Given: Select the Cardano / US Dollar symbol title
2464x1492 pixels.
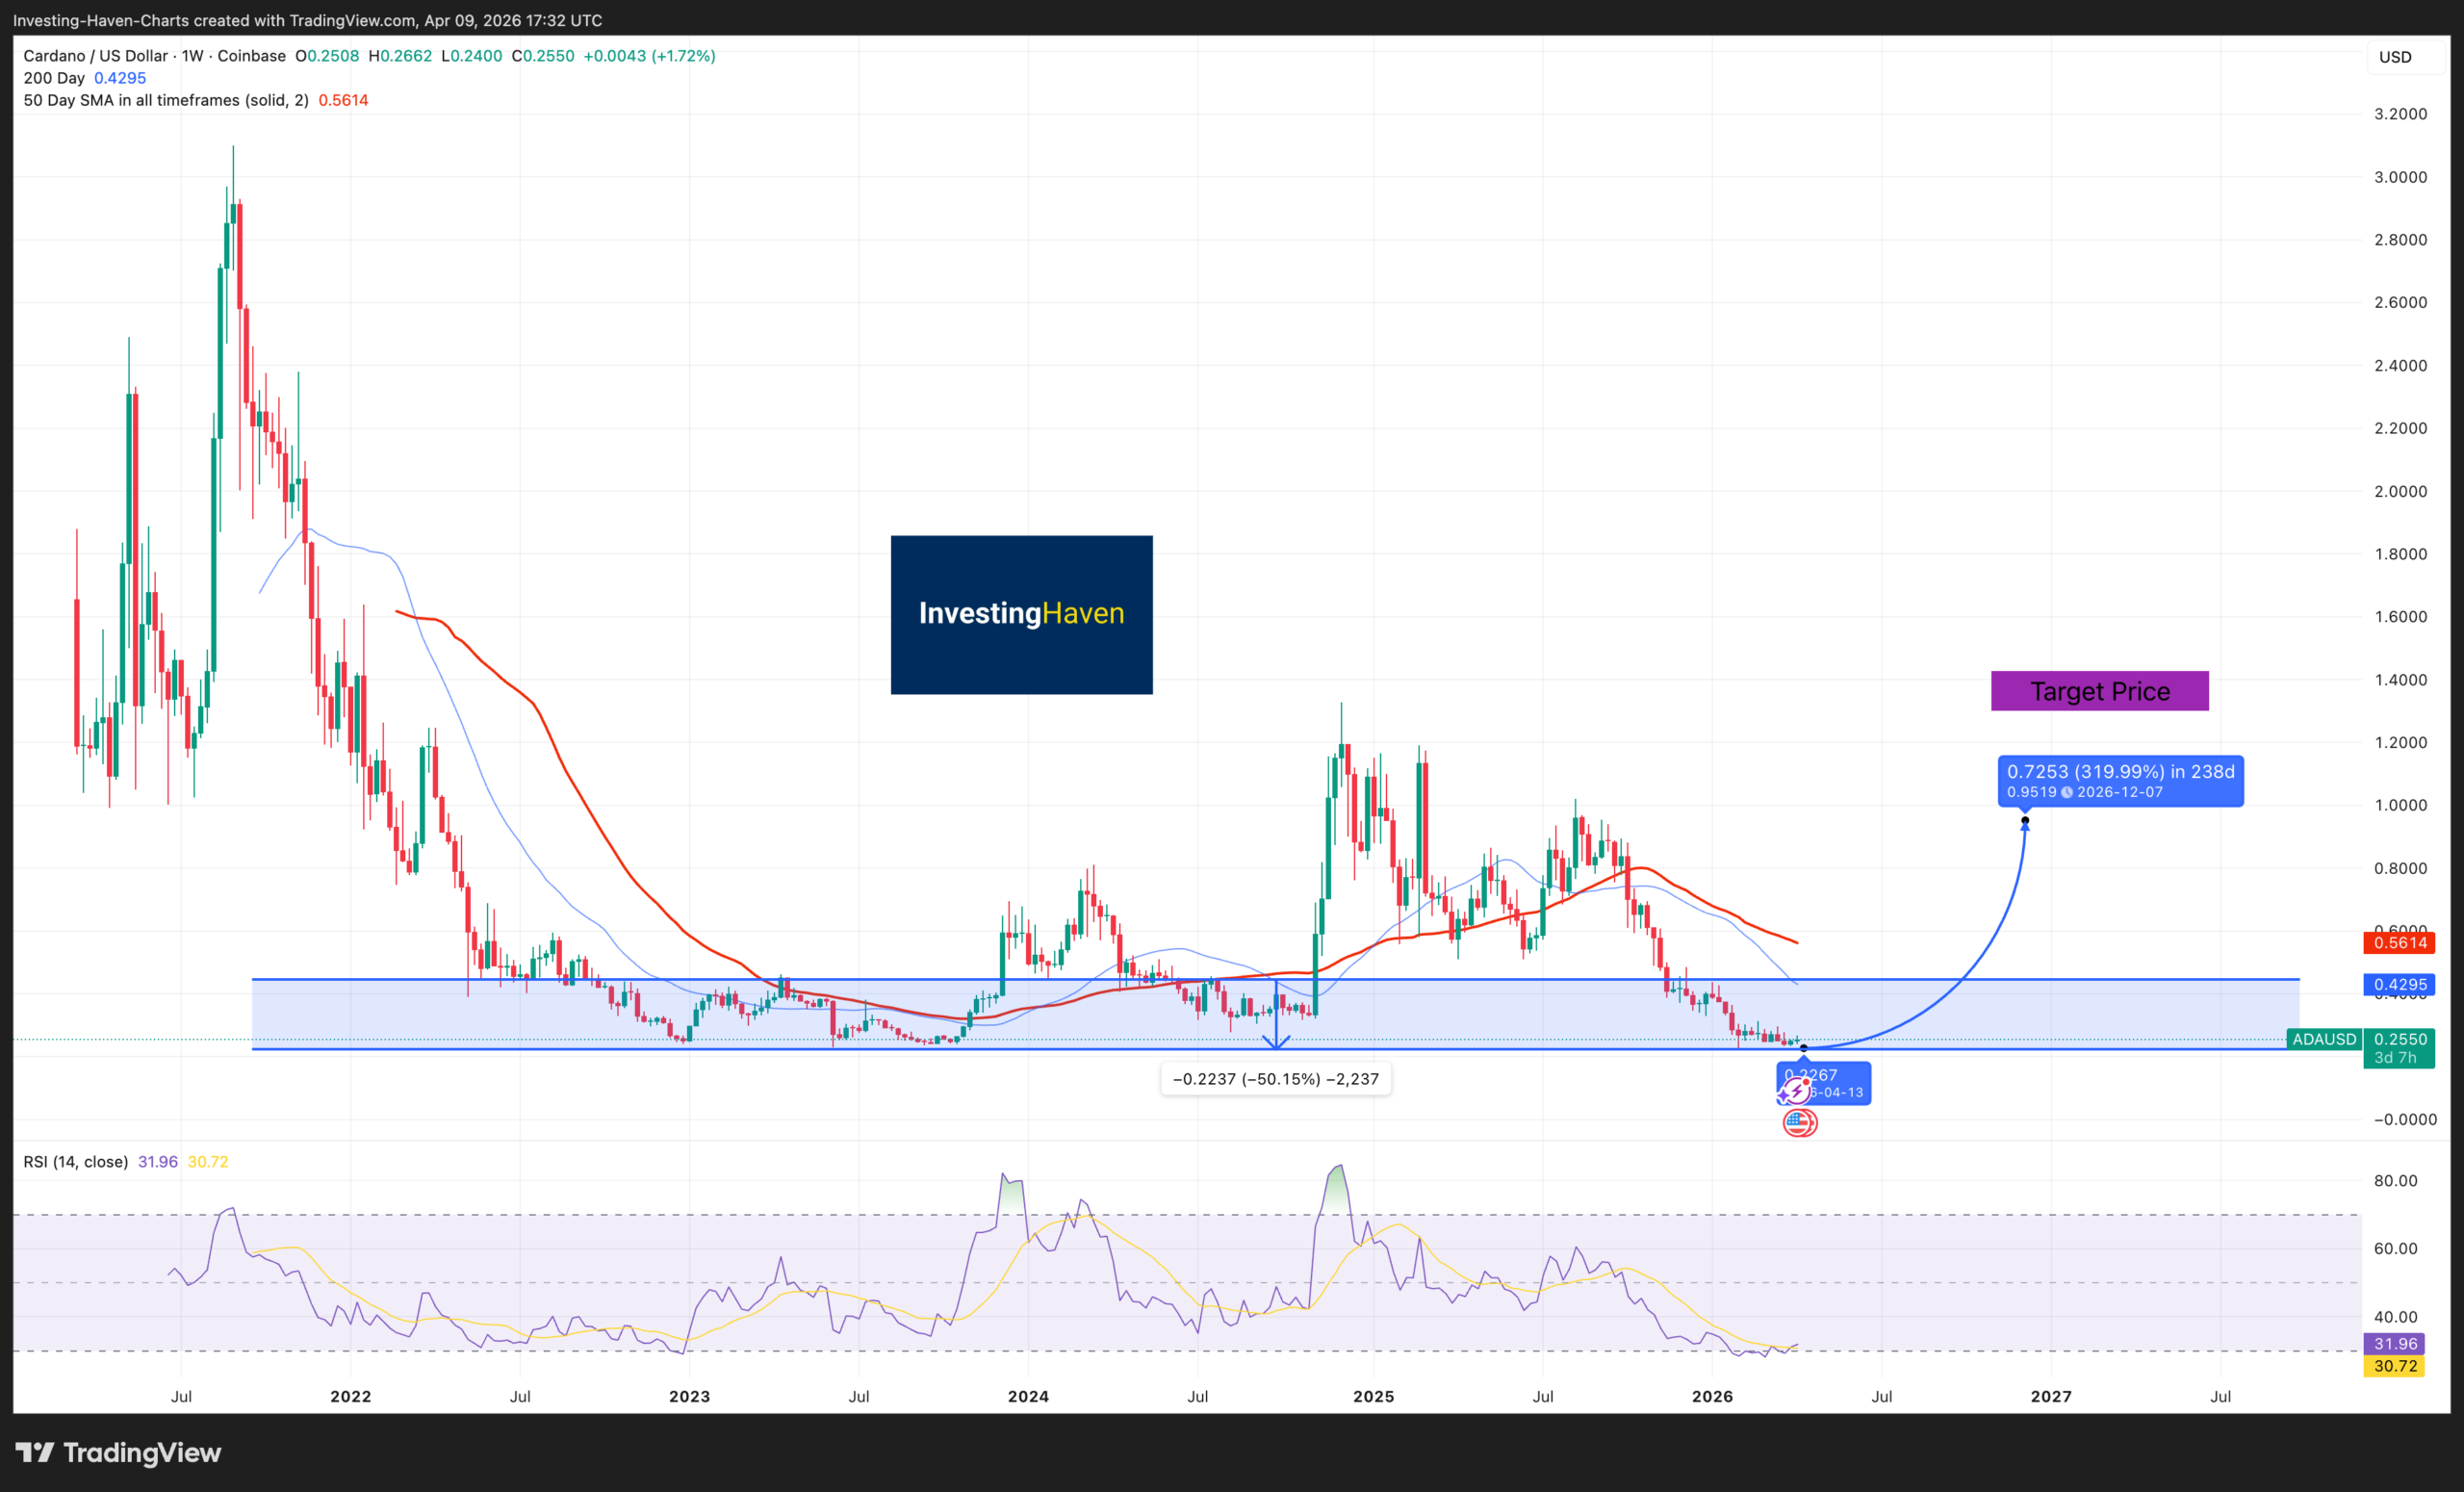Looking at the screenshot, I should (95, 56).
